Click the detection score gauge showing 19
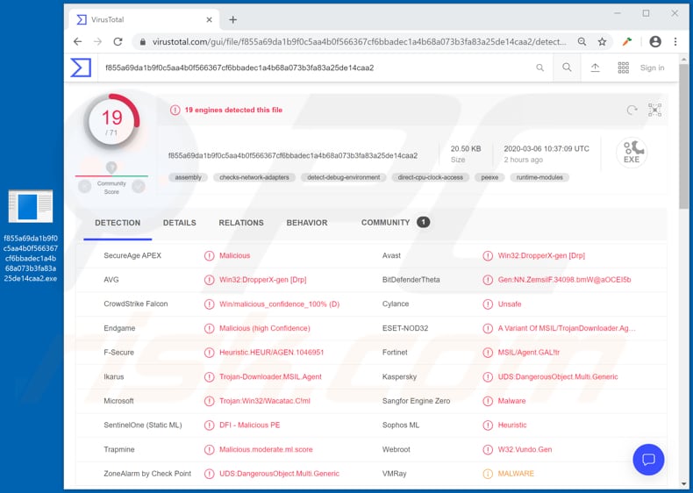The height and width of the screenshot is (493, 693). (x=111, y=122)
